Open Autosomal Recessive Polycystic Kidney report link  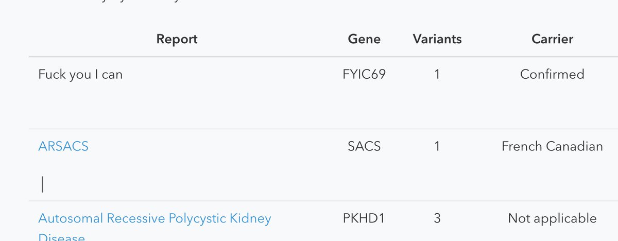pyautogui.click(x=154, y=218)
